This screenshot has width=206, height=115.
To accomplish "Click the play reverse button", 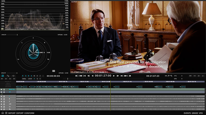I will click(92, 76).
